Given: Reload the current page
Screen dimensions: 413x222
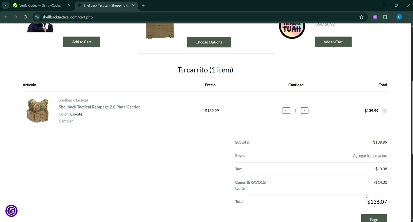Looking at the screenshot, I should click(x=25, y=17).
